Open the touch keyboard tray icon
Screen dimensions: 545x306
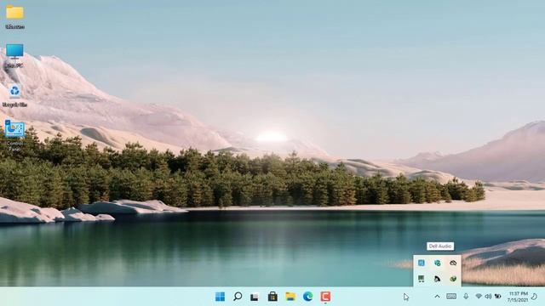451,297
